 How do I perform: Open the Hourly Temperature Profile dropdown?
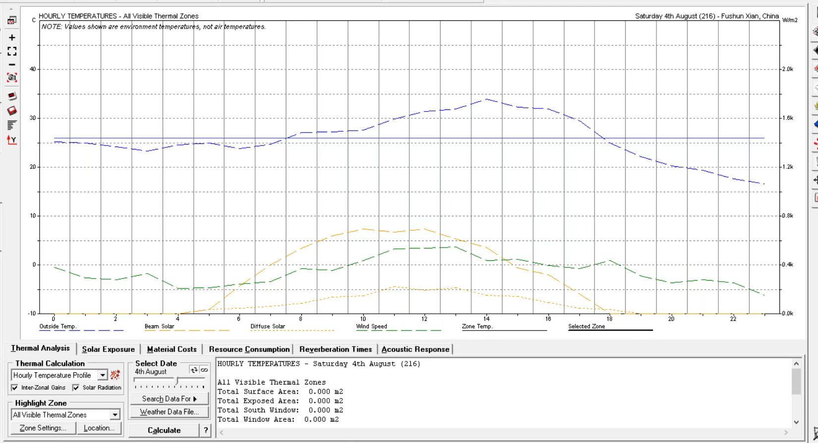coord(103,375)
